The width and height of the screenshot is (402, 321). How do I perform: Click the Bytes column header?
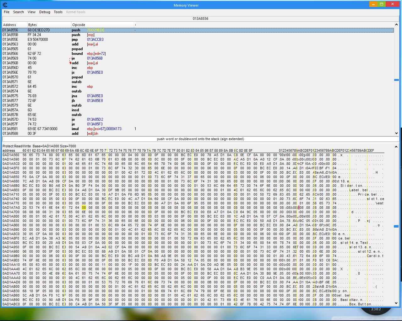point(32,25)
